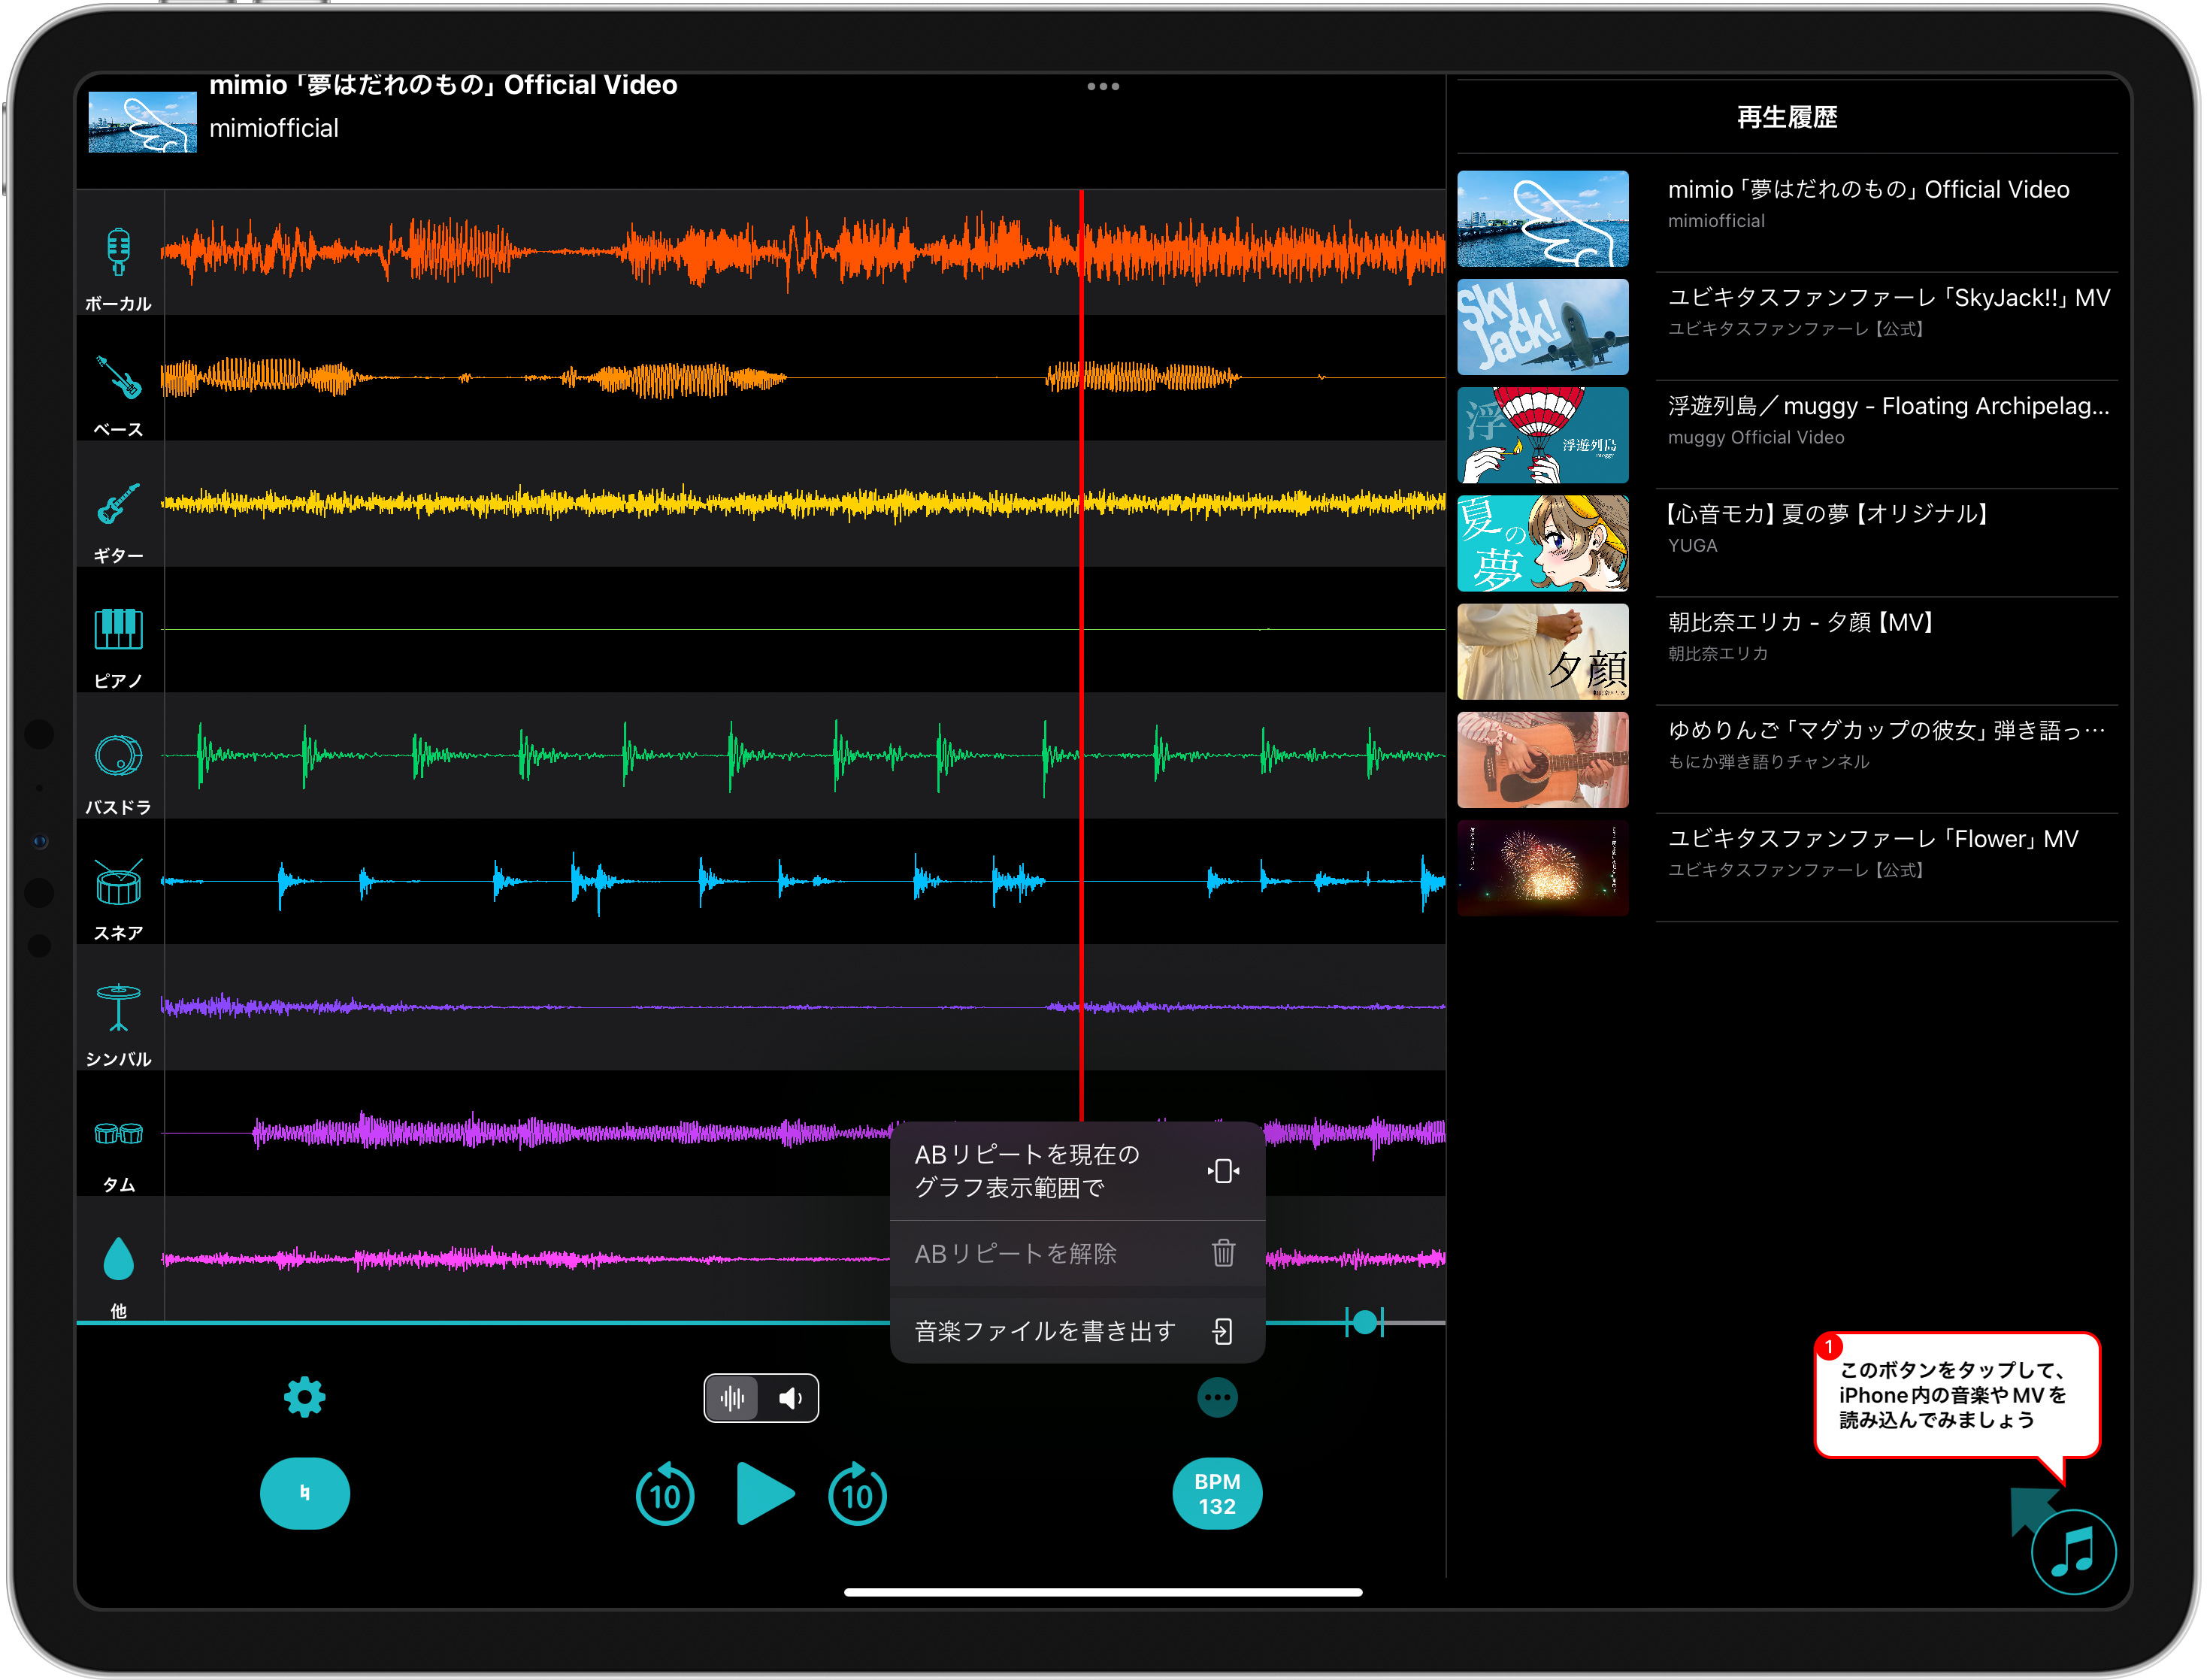Image resolution: width=2210 pixels, height=1680 pixels.
Task: Click the playback position slider knob
Action: pyautogui.click(x=1364, y=1323)
